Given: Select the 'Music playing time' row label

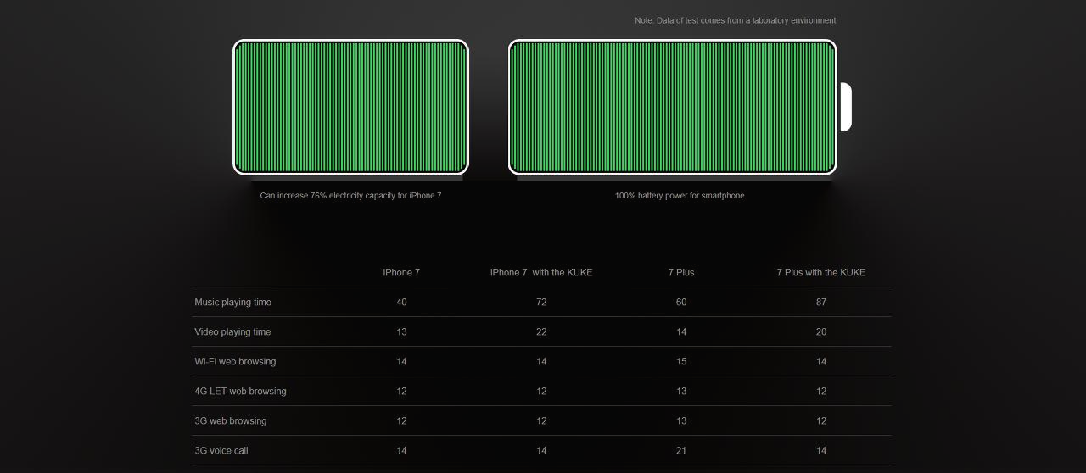Looking at the screenshot, I should coord(232,302).
